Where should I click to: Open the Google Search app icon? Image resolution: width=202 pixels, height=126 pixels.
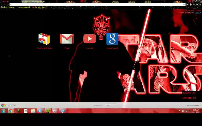click(x=112, y=39)
